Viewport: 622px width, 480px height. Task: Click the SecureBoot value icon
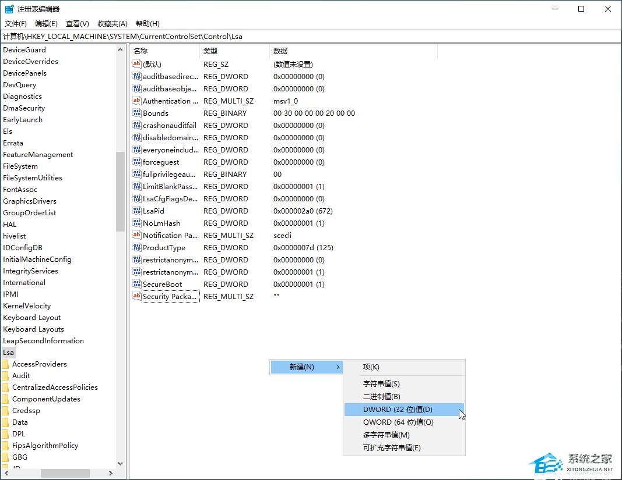pyautogui.click(x=137, y=285)
